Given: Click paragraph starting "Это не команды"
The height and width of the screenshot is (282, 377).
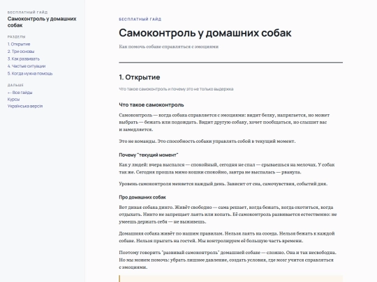Looking at the screenshot, I should point(207,141).
